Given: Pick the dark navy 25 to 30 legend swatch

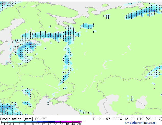Looking at the screenshot, I should point(52,122).
